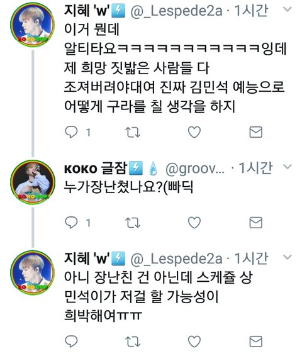The width and height of the screenshot is (302, 356).
Task: Retweet the last tweet by 지혜 'w'
Action: [x=133, y=342]
